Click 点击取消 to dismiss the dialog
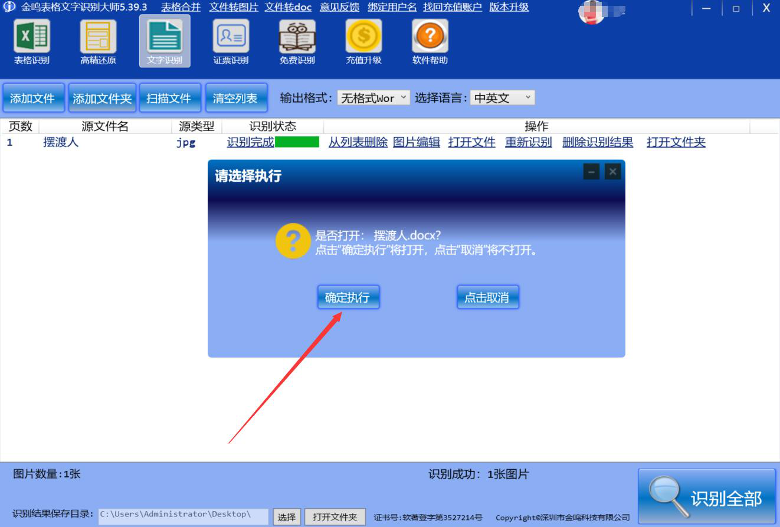The image size is (780, 527). click(487, 297)
